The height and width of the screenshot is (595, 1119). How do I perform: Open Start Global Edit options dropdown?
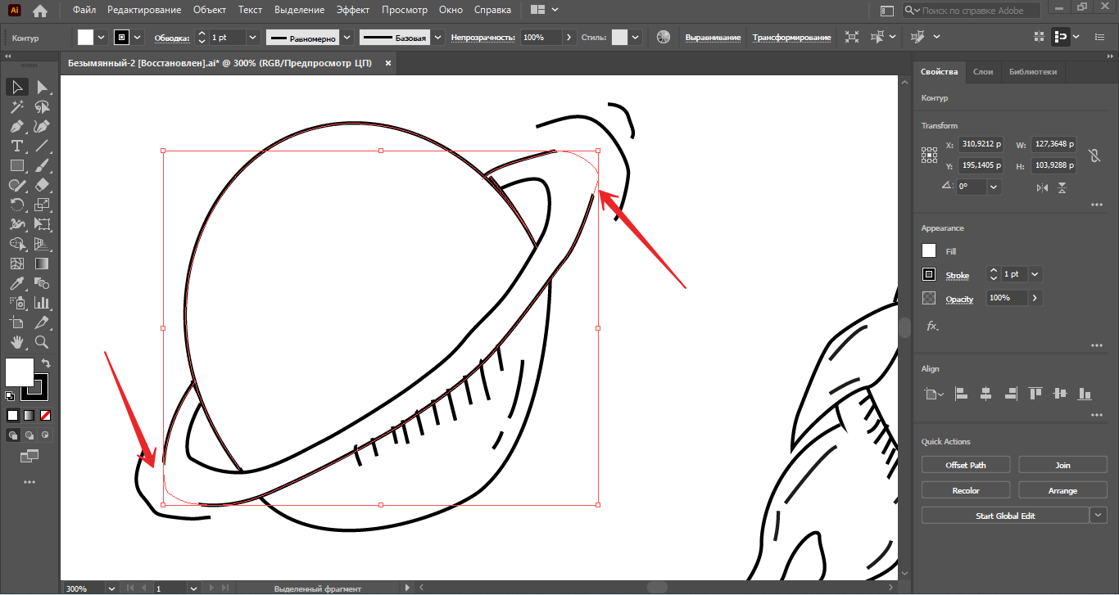1099,516
